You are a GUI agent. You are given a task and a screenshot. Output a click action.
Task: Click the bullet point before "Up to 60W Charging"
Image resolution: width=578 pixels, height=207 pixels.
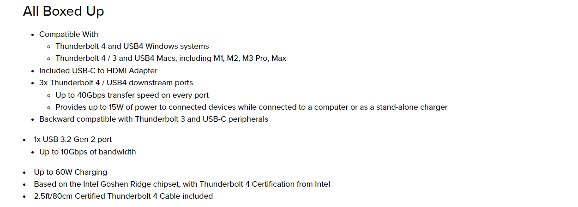tap(24, 172)
